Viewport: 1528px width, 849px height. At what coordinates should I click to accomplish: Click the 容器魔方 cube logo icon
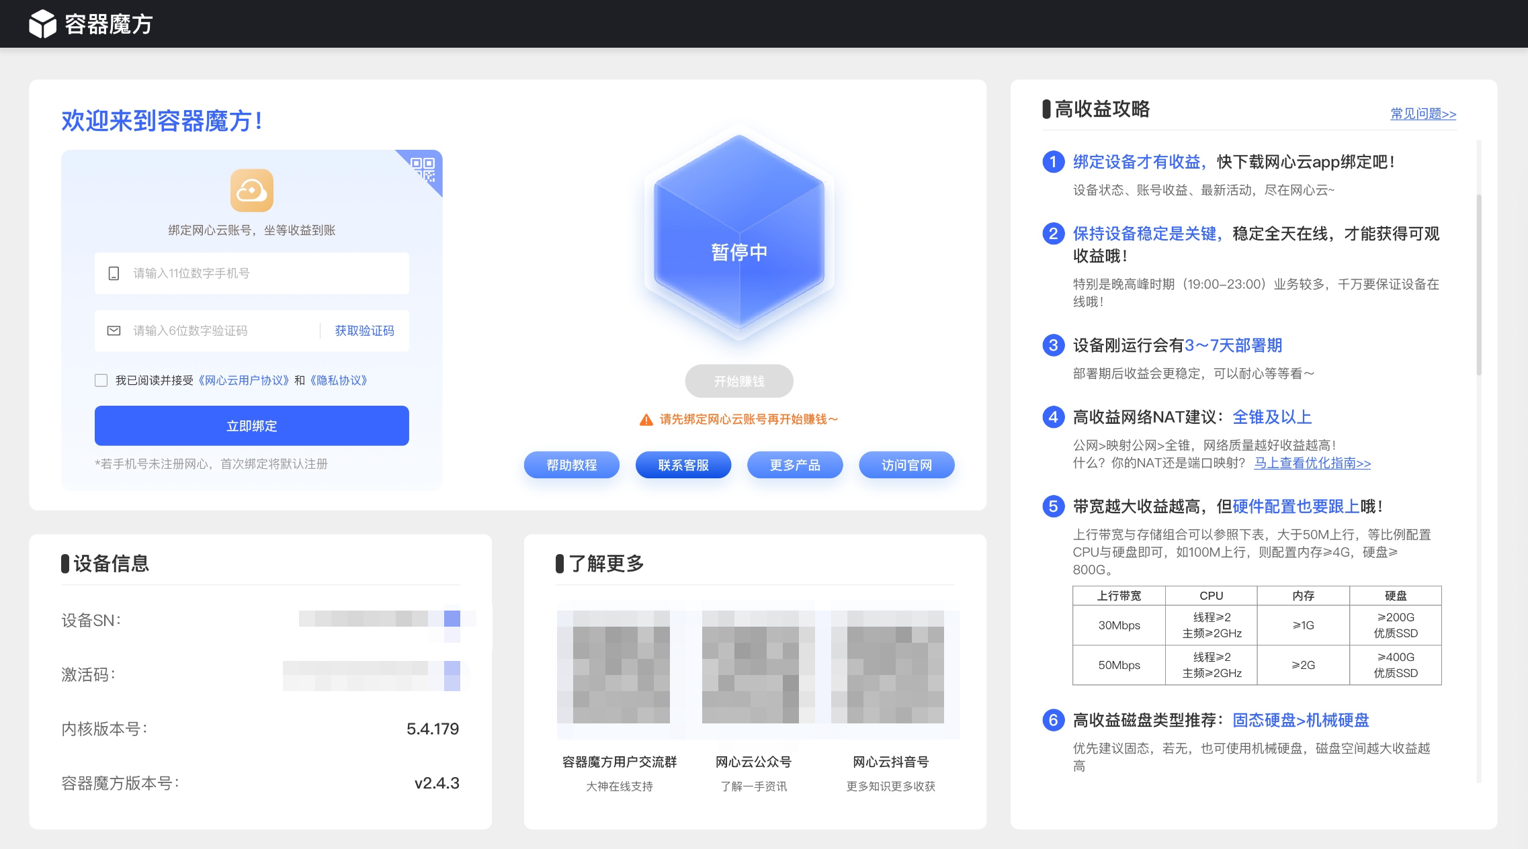(x=42, y=24)
